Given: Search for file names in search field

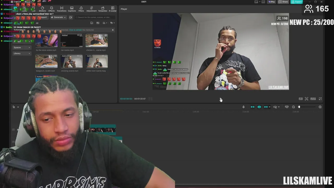Looking at the screenshot, I should [x=95, y=17].
